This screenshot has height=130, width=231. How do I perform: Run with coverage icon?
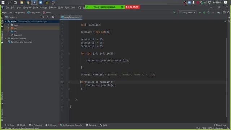[209, 13]
